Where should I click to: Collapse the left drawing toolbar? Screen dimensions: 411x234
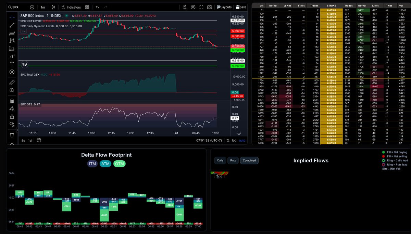[17, 130]
